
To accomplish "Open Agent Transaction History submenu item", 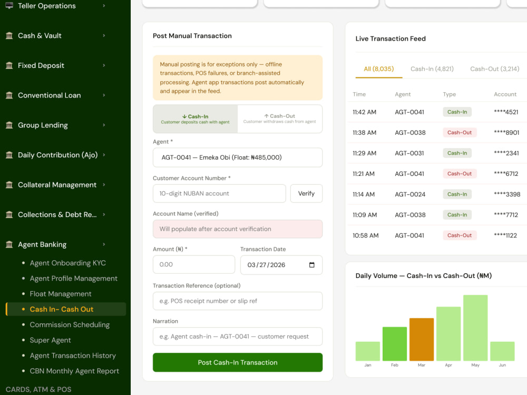I will pos(73,355).
